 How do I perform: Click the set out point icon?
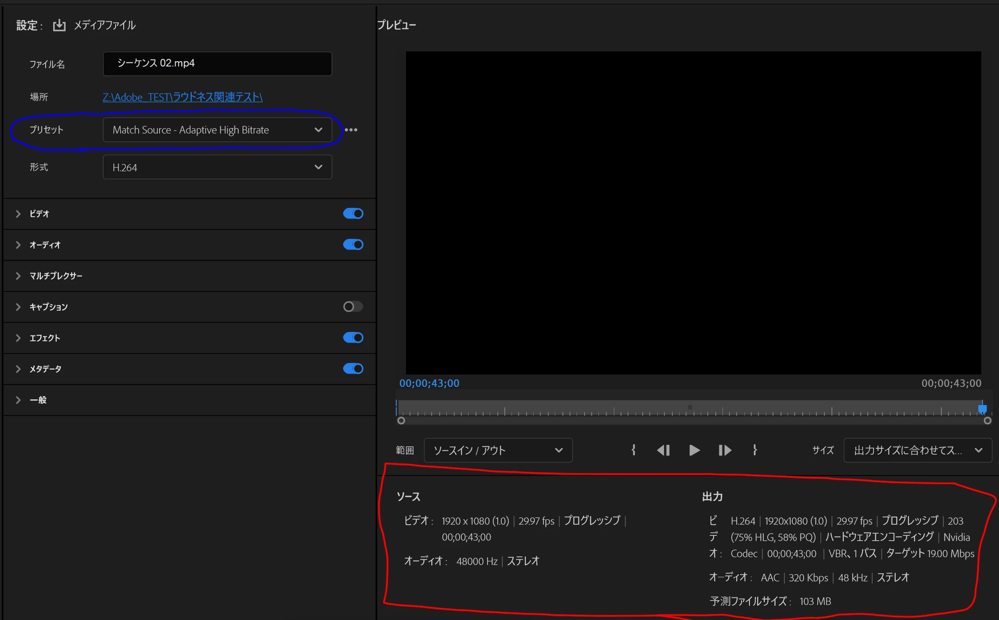755,450
